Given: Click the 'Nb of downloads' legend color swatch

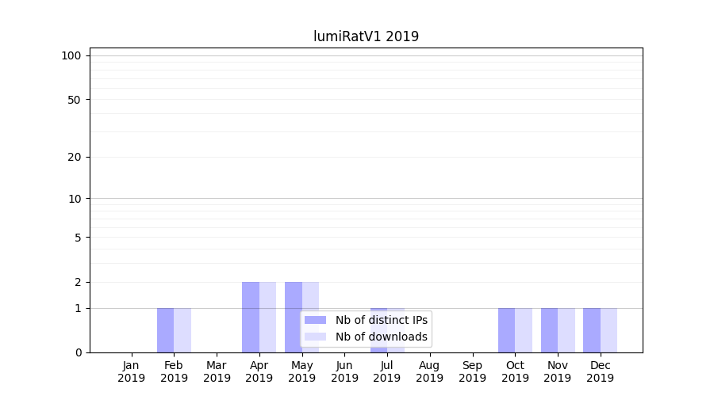Looking at the screenshot, I should pos(315,337).
